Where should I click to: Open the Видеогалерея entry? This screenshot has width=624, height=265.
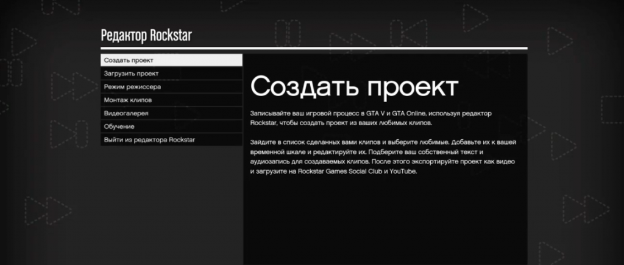tap(171, 113)
